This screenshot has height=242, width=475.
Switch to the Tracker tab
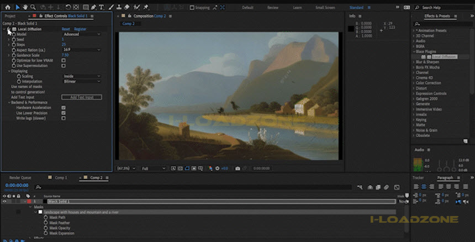coord(418,178)
